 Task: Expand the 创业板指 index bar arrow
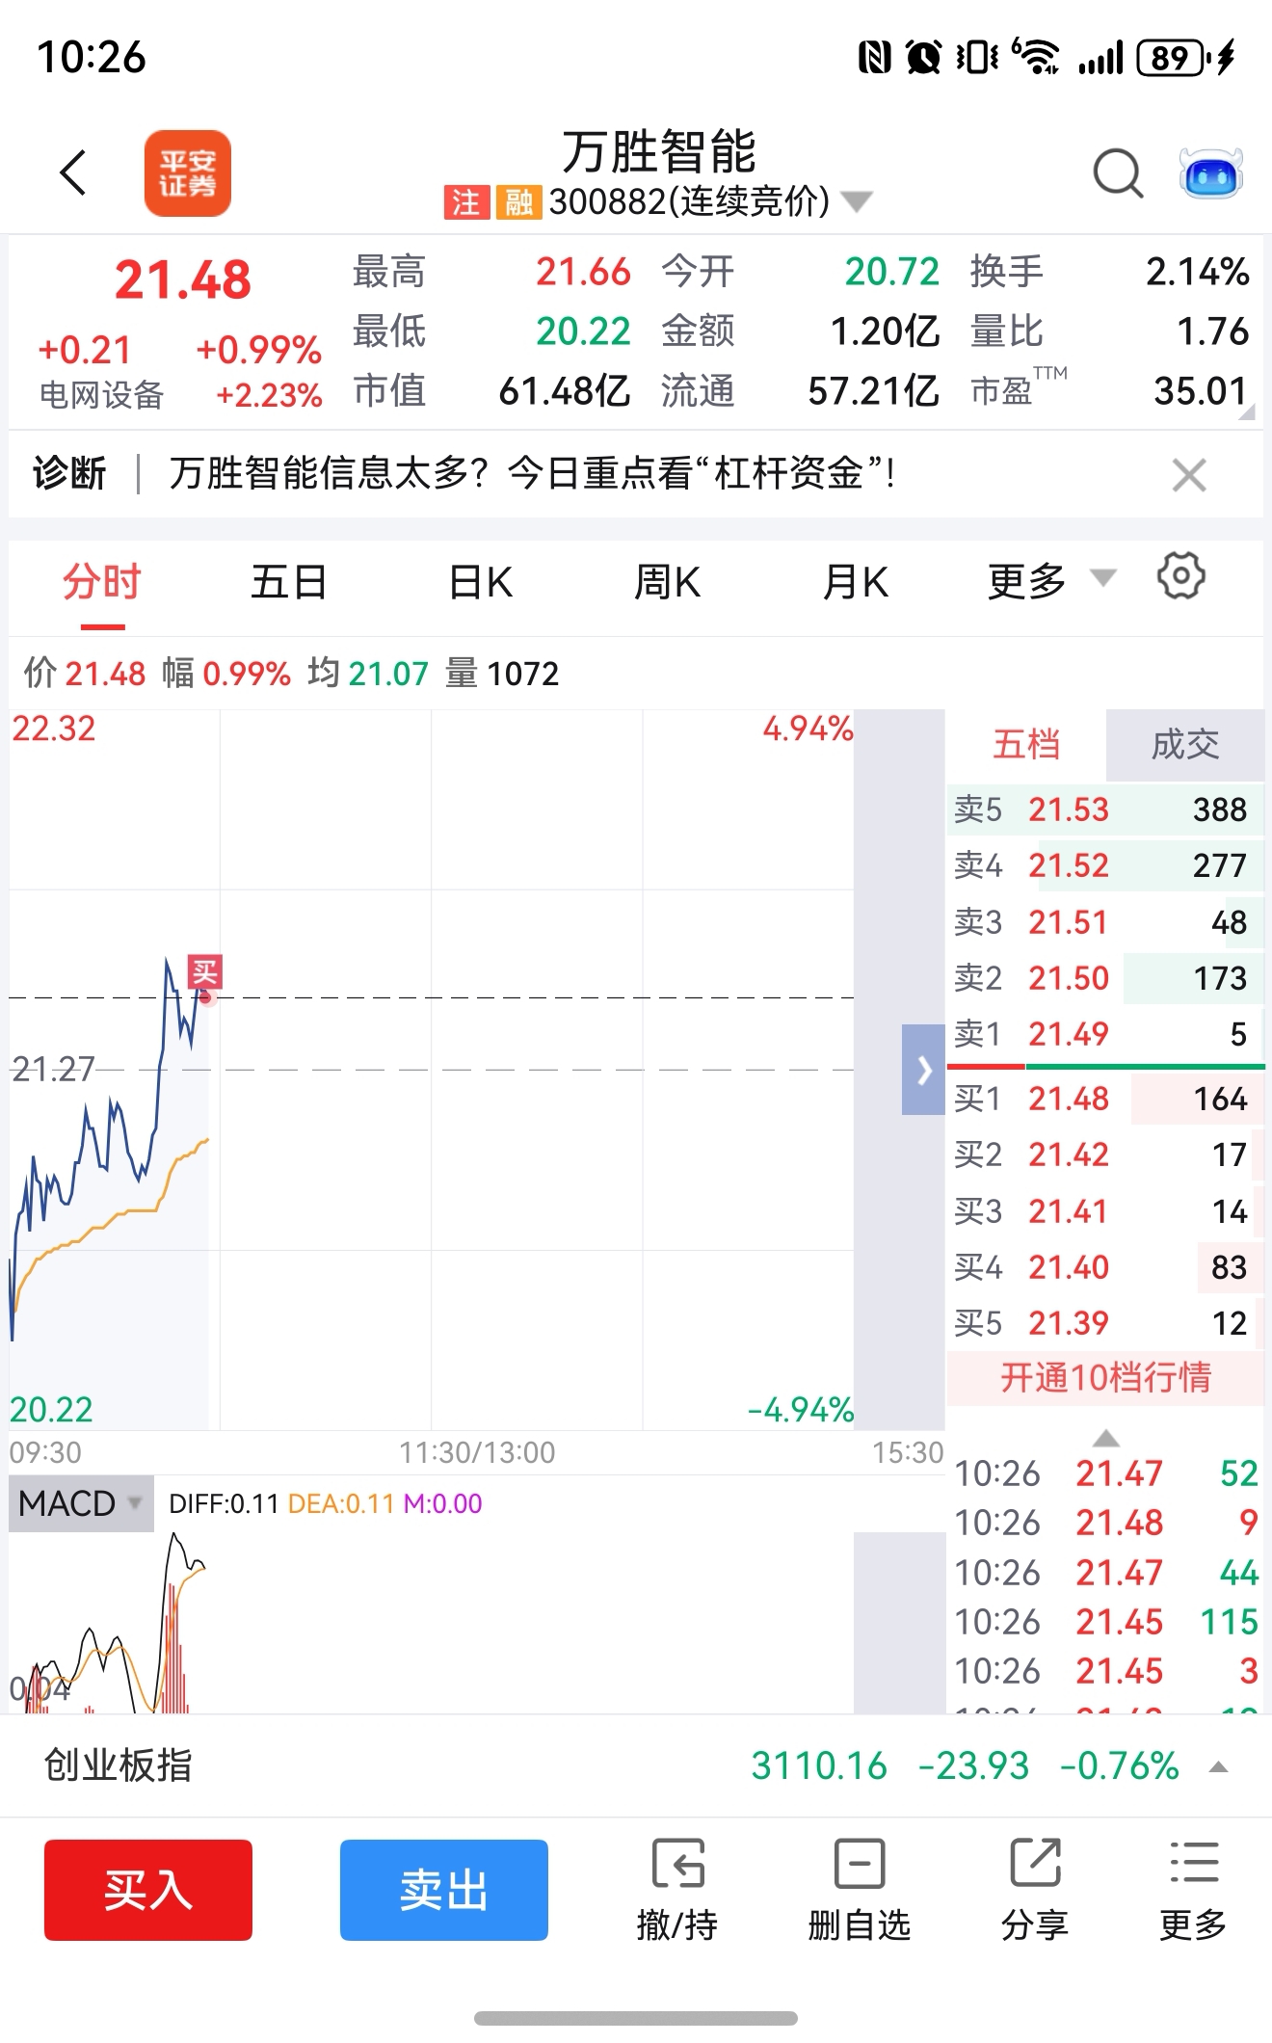[x=1218, y=1767]
